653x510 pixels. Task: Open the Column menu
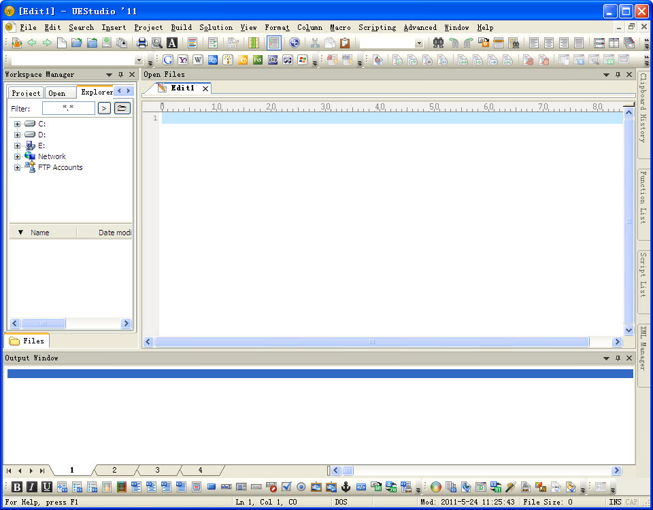310,27
